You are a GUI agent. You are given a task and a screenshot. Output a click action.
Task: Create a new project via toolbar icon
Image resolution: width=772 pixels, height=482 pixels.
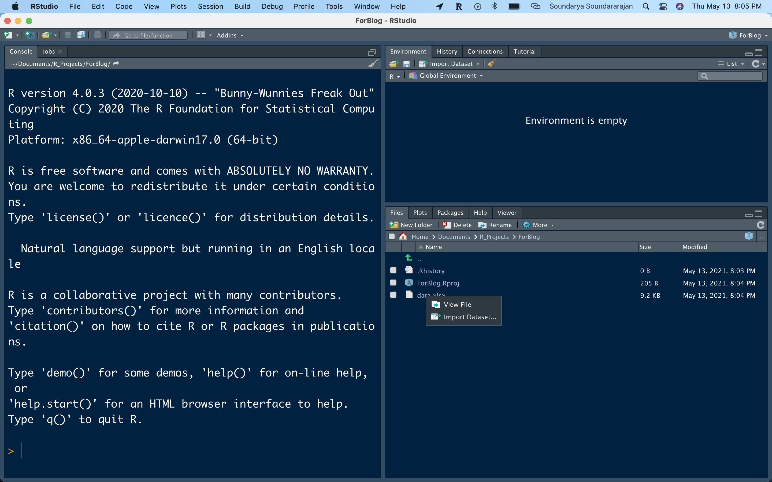click(x=30, y=35)
